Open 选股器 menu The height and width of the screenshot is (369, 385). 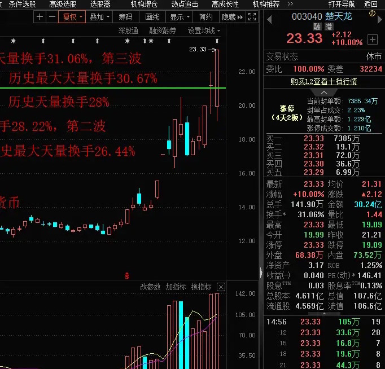pyautogui.click(x=100, y=4)
